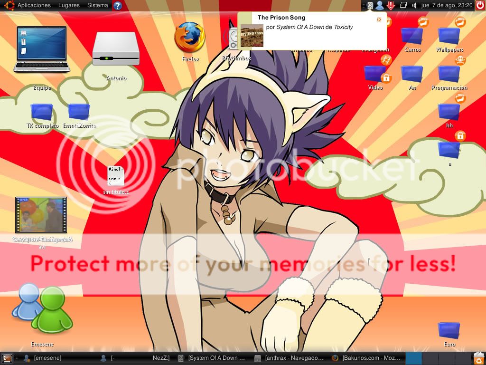Screen dimensions: 486x365
Task: Open the Lugares menu
Action: tap(69, 6)
